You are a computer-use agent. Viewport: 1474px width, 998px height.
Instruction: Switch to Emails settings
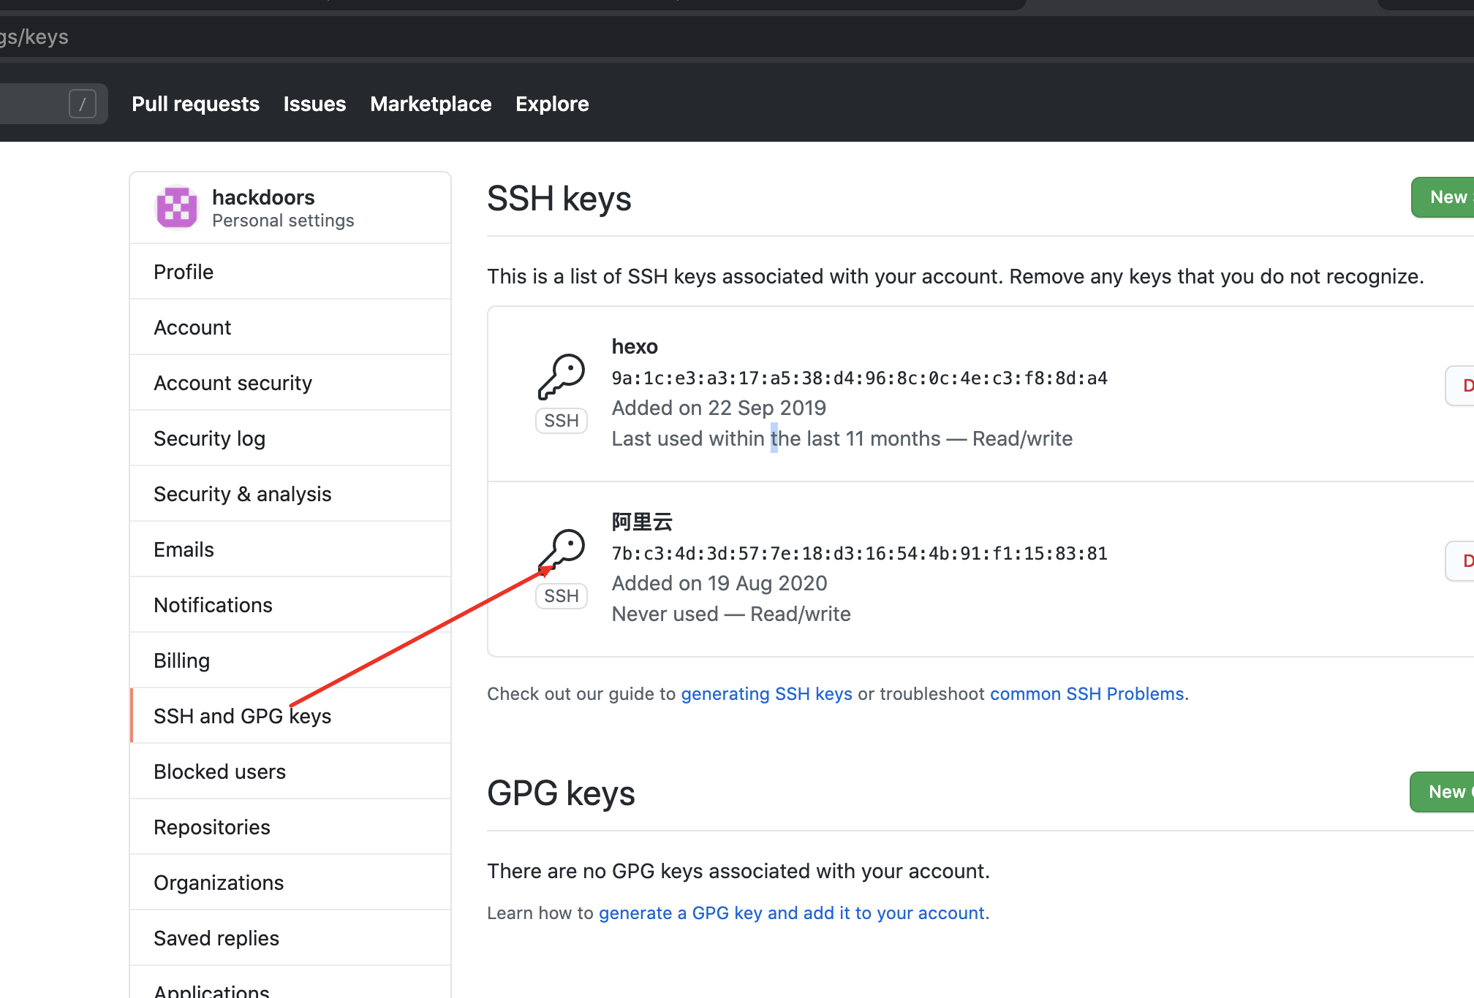click(184, 549)
